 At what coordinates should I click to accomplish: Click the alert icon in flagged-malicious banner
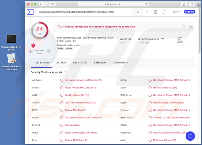click(x=59, y=27)
